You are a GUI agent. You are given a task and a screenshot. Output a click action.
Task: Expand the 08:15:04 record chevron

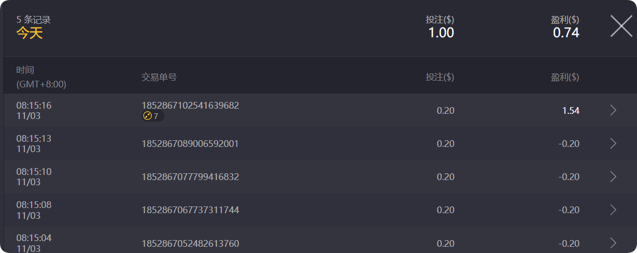[x=613, y=243]
